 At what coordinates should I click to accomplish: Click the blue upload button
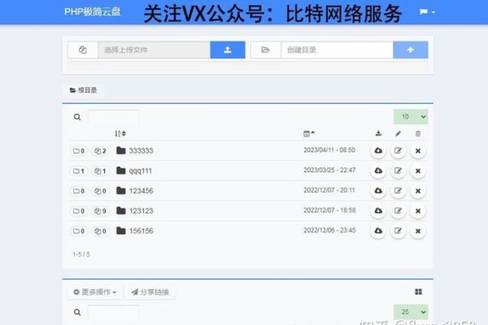point(228,50)
